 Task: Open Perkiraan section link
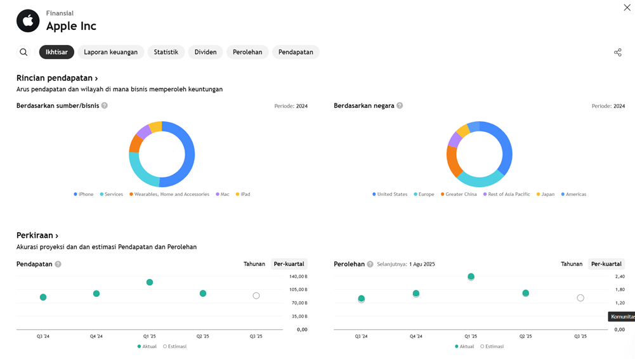pos(37,235)
